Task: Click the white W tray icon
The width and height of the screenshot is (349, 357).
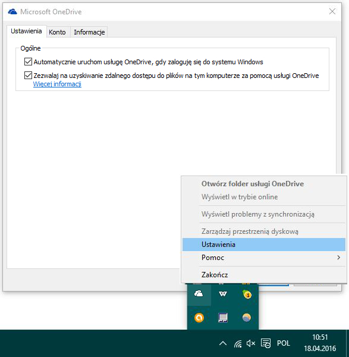Action: (223, 294)
